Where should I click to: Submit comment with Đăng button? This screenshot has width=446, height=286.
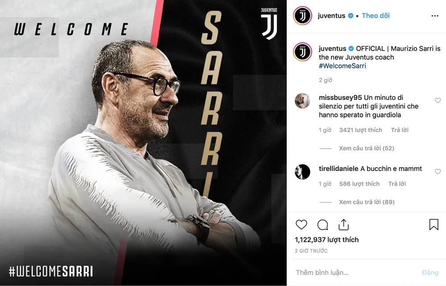[x=430, y=273]
